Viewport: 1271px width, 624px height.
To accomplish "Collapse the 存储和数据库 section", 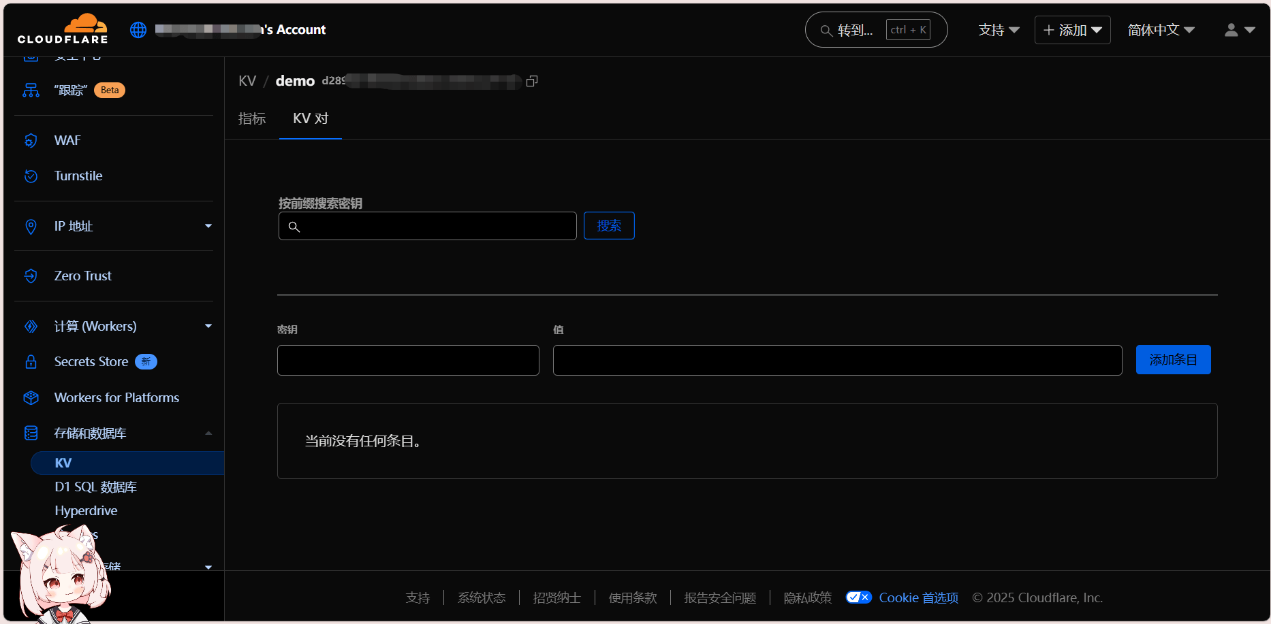I will point(208,433).
